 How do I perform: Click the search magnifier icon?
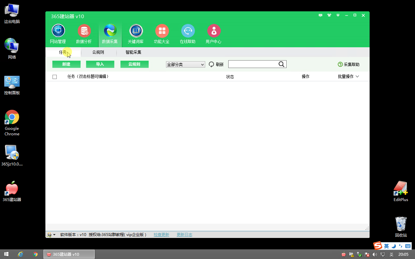tap(281, 64)
